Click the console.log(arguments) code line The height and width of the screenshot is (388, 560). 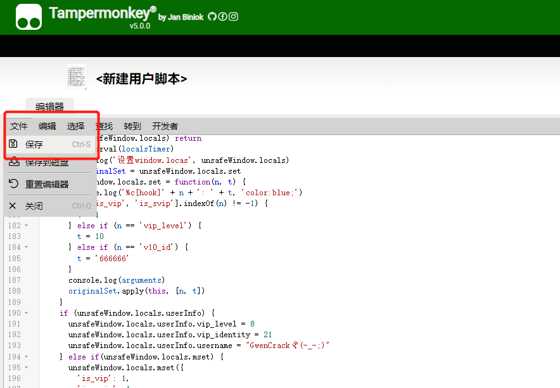117,280
